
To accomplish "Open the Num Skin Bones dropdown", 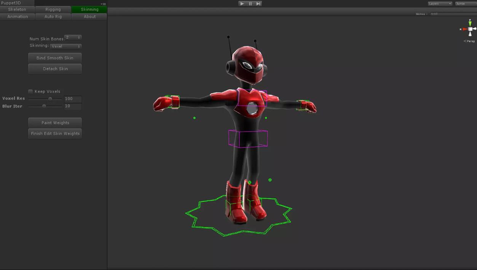I will pyautogui.click(x=73, y=38).
